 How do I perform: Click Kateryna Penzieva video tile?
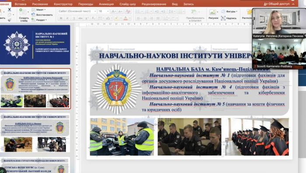point(279,23)
